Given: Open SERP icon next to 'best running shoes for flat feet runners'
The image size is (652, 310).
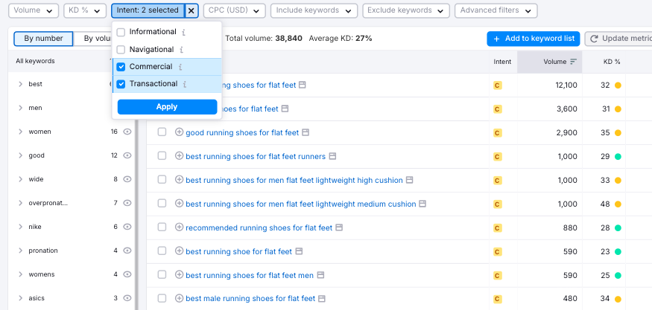Looking at the screenshot, I should 332,156.
